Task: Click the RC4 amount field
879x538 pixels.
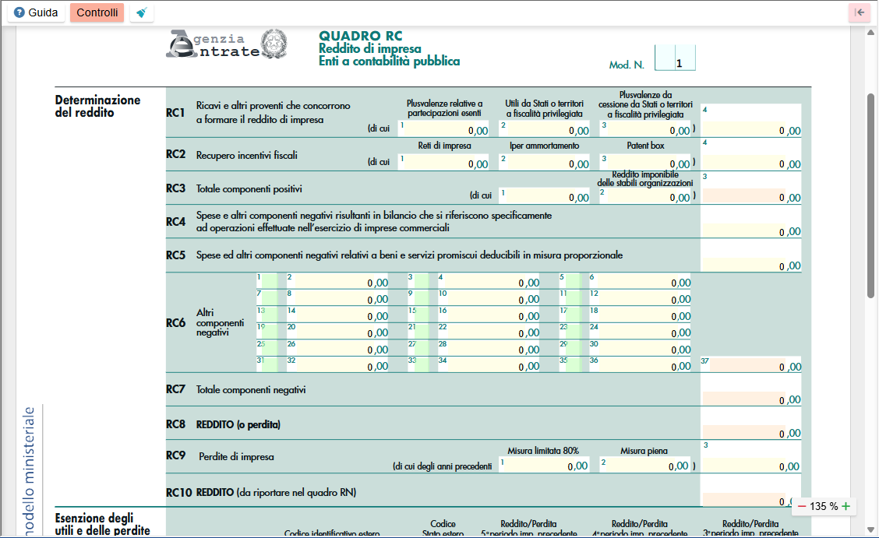Action: click(751, 230)
